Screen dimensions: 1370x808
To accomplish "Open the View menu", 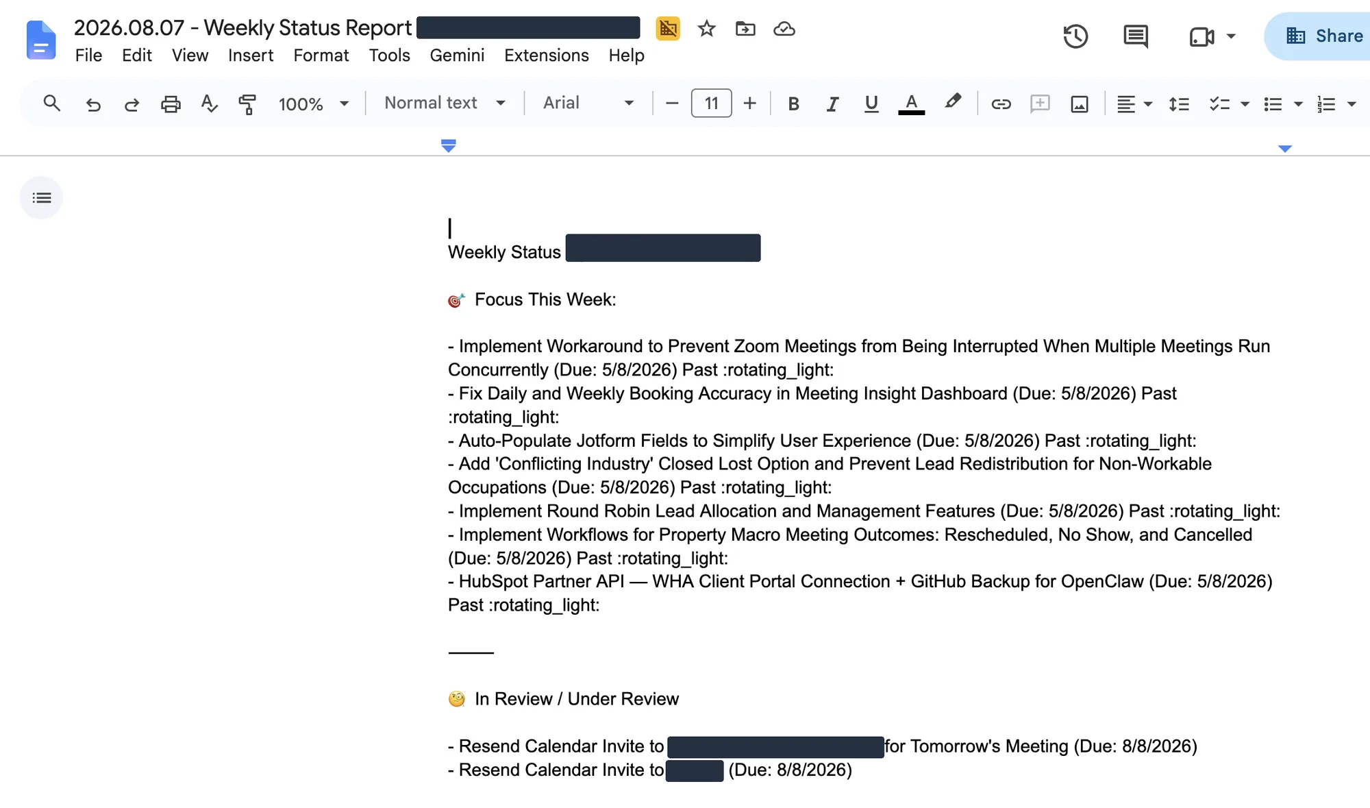I will [190, 56].
